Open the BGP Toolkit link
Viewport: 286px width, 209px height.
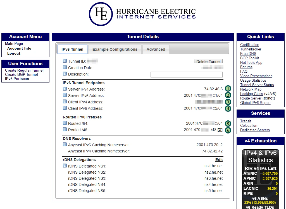coord(249,58)
